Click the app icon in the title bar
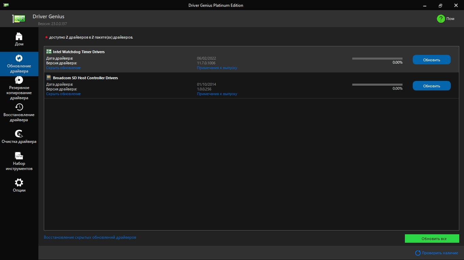This screenshot has height=260, width=464. coord(6,5)
